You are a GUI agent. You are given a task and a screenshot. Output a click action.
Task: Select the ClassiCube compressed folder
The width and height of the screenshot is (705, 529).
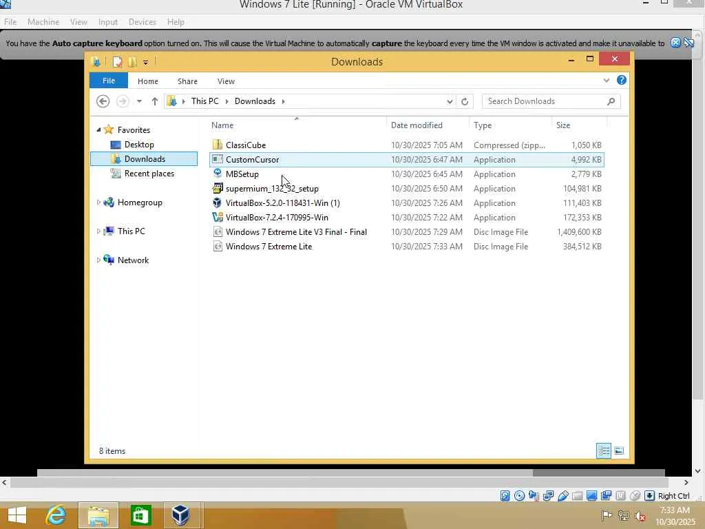[x=406, y=145]
